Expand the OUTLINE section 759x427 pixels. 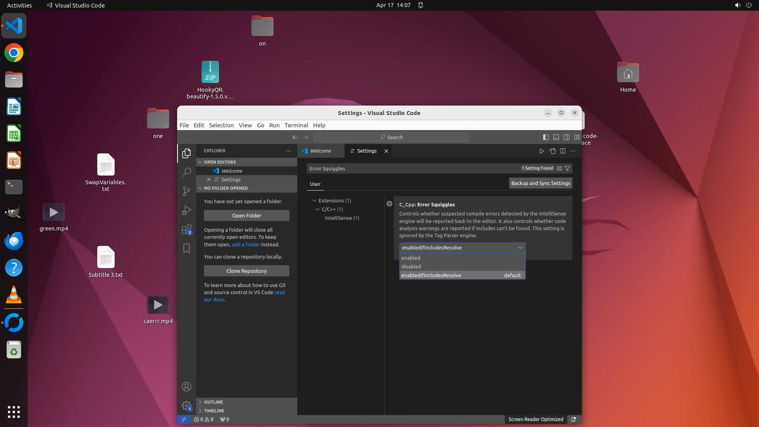[213, 402]
